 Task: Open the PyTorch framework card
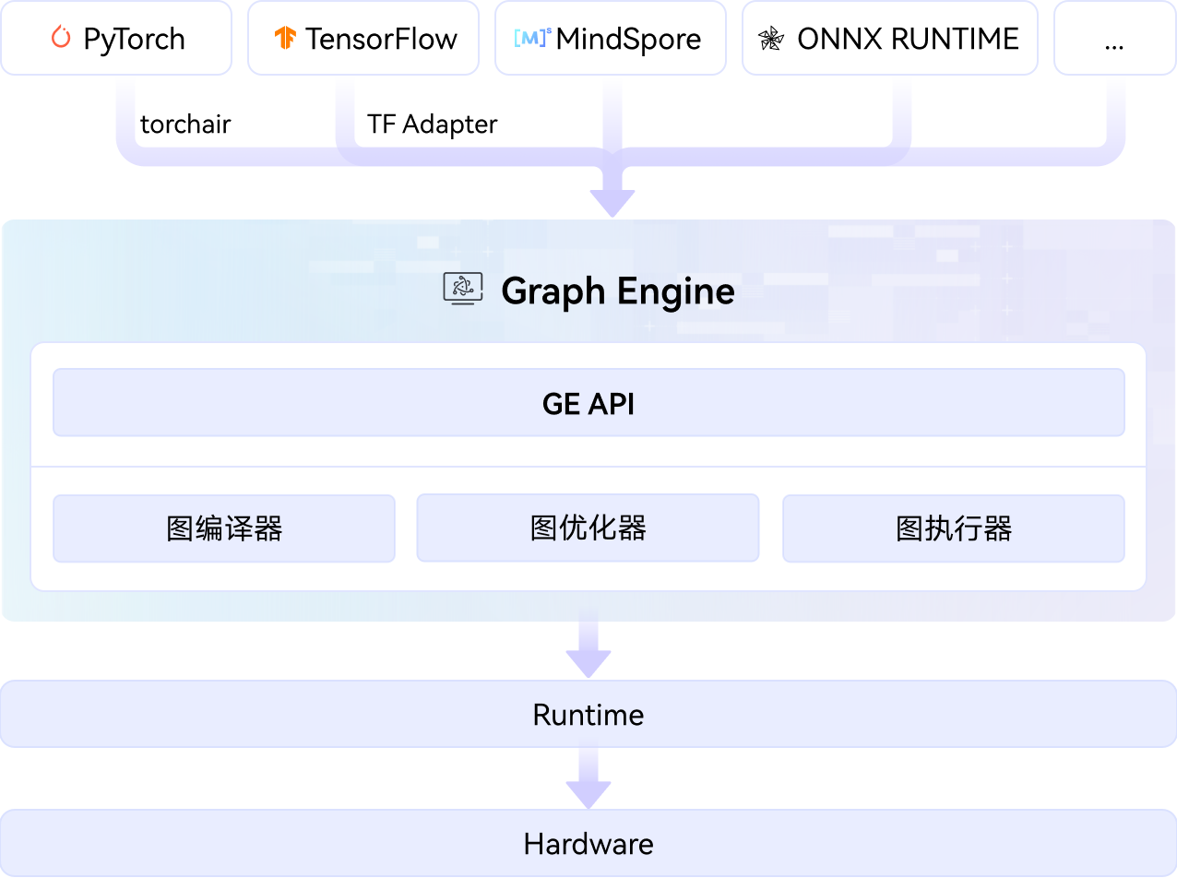[x=116, y=38]
